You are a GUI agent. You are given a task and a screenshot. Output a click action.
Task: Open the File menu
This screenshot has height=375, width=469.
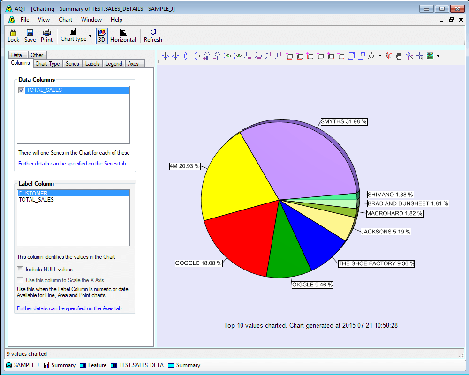click(25, 20)
